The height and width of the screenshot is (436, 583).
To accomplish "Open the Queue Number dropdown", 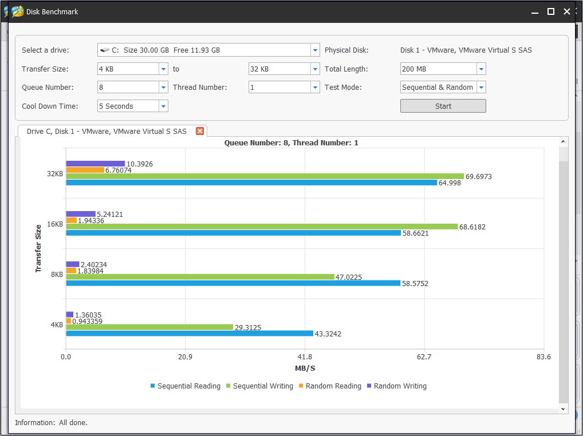I will pyautogui.click(x=163, y=88).
